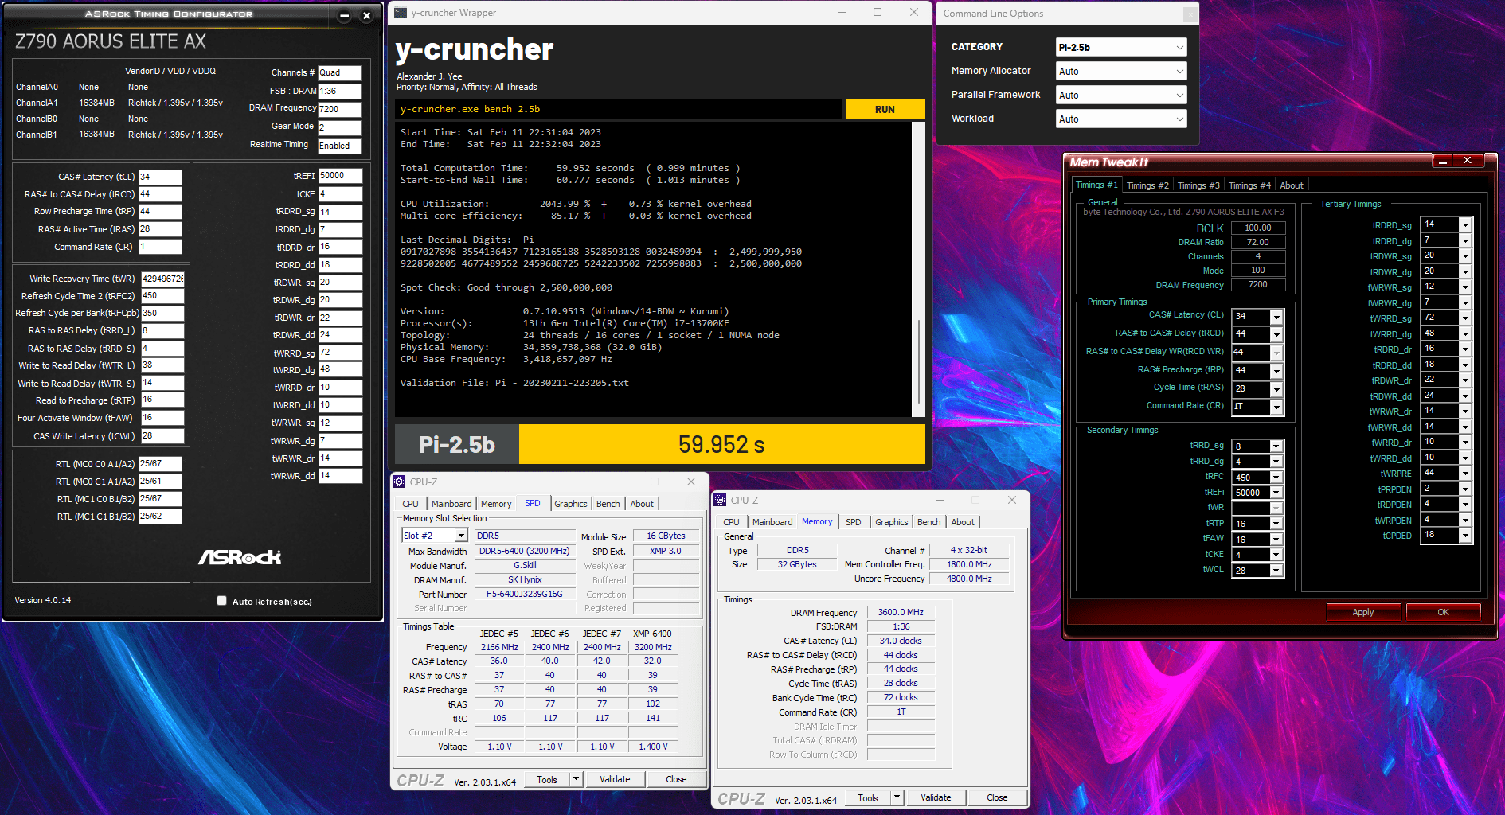Close the Mem TweakIt window

(1468, 161)
